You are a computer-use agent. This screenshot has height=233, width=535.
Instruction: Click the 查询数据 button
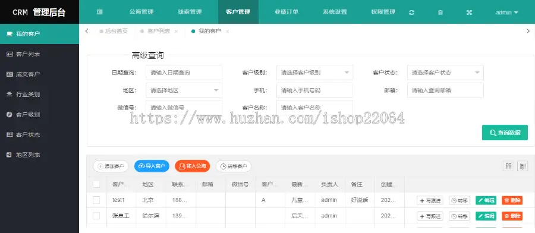(x=505, y=133)
